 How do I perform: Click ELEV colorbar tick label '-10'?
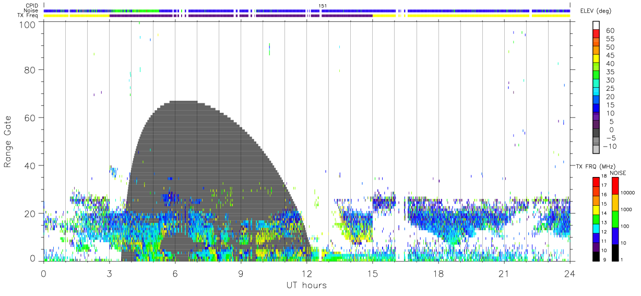coord(609,147)
